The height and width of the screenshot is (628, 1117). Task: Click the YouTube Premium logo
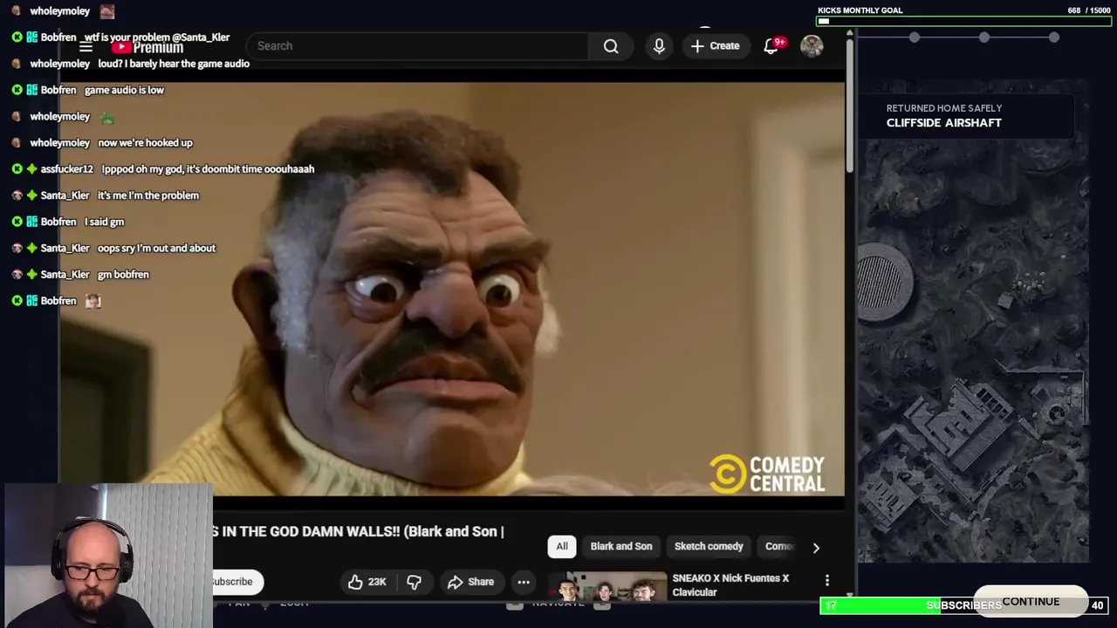(147, 47)
